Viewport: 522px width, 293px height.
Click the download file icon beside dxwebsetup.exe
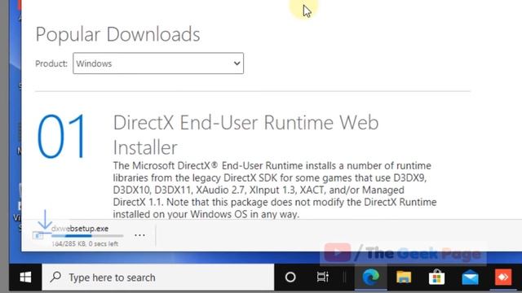point(38,235)
